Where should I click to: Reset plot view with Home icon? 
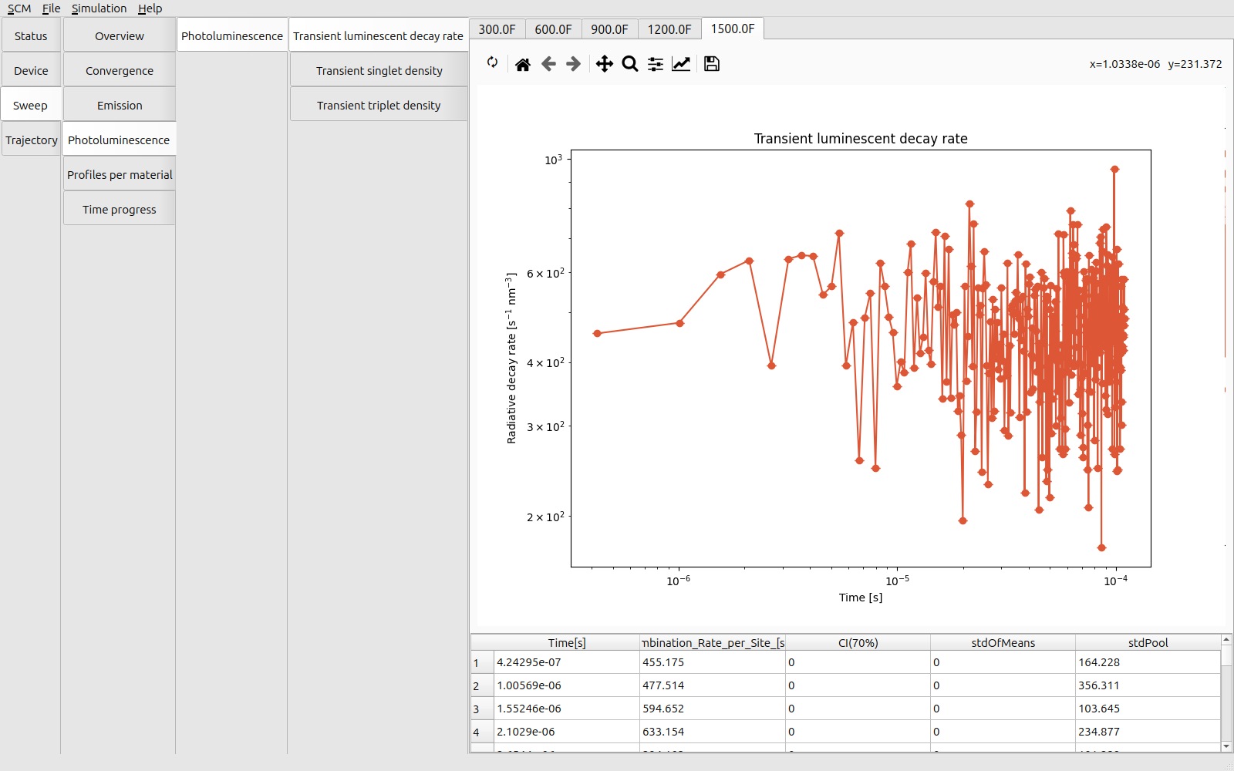point(523,64)
